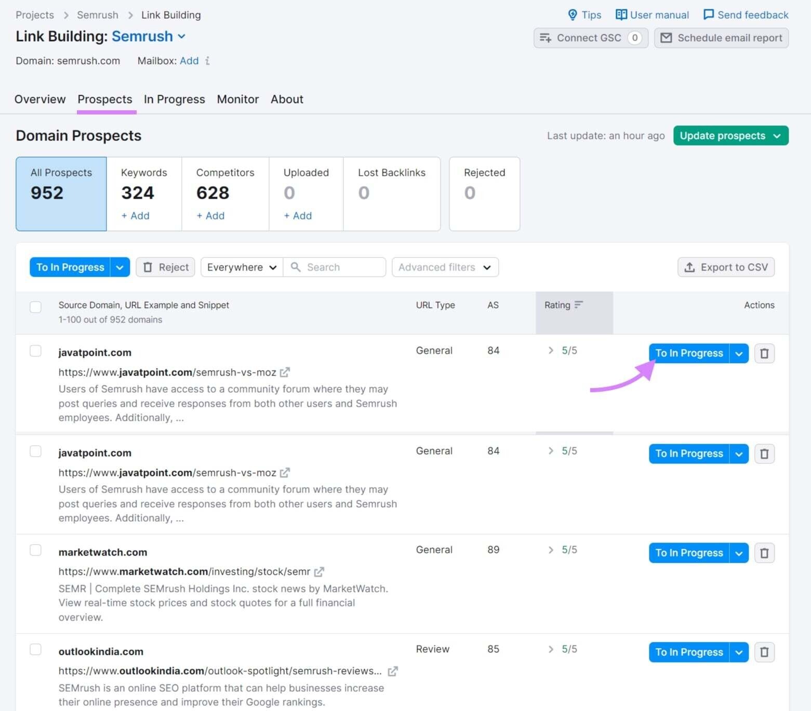Click the User manual icon
This screenshot has height=711, width=811.
(x=621, y=15)
